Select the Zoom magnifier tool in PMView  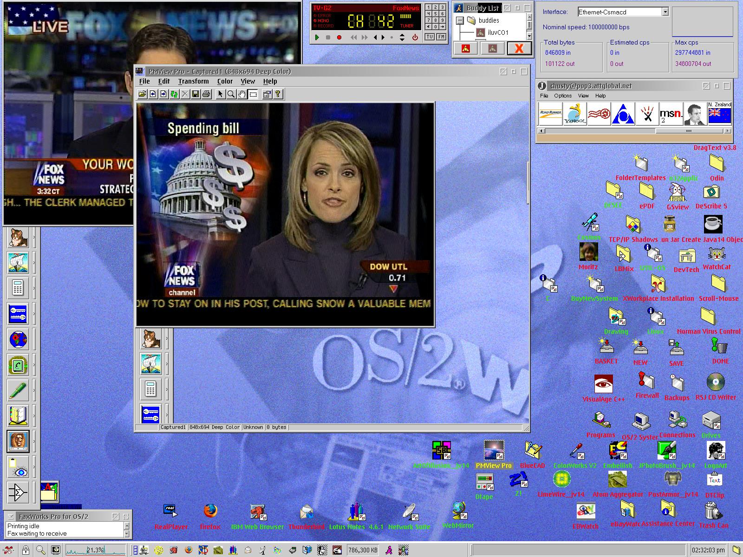point(231,94)
